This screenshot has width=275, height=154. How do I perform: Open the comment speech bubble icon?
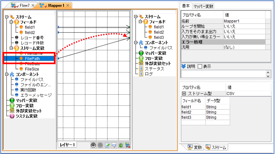[114, 145]
